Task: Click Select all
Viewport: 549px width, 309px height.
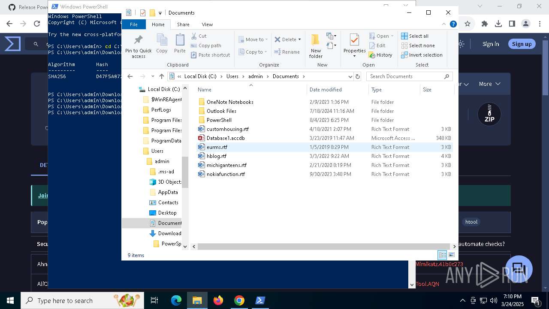Action: point(415,36)
